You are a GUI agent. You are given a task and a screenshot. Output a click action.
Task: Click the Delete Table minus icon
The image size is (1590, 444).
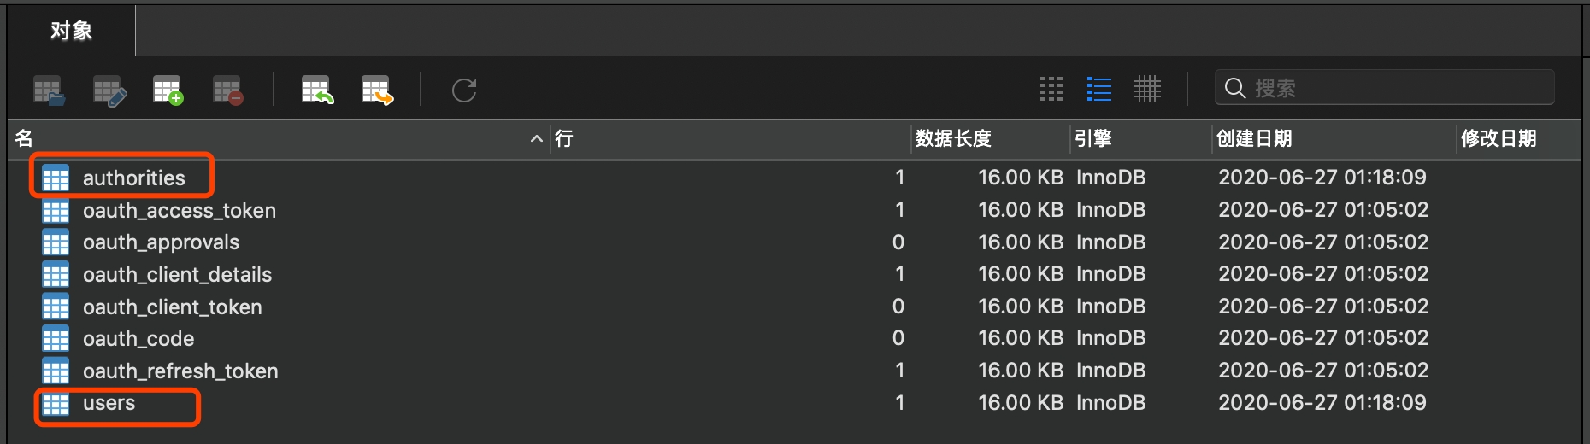pyautogui.click(x=228, y=90)
